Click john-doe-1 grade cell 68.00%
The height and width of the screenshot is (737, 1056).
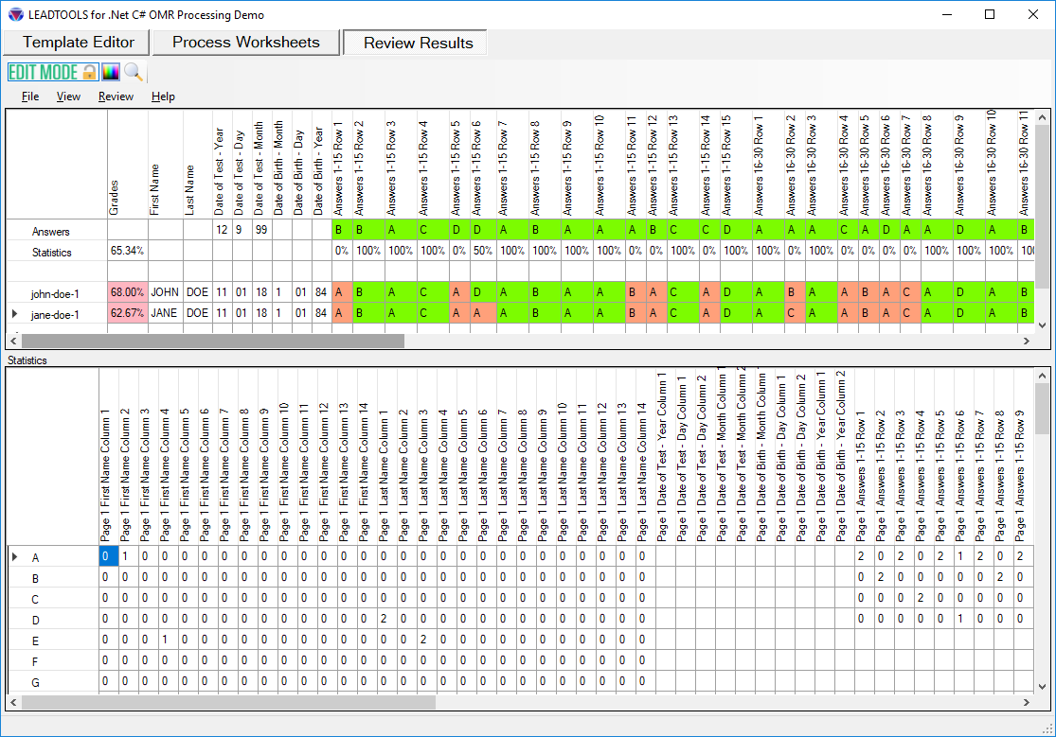tap(127, 292)
